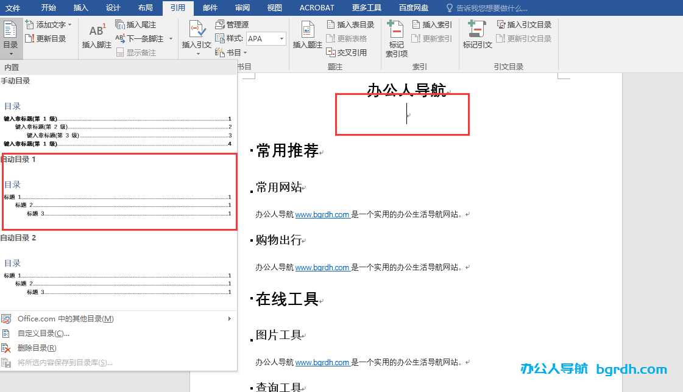Click 插入索引 button
This screenshot has height=392, width=683.
(x=432, y=25)
